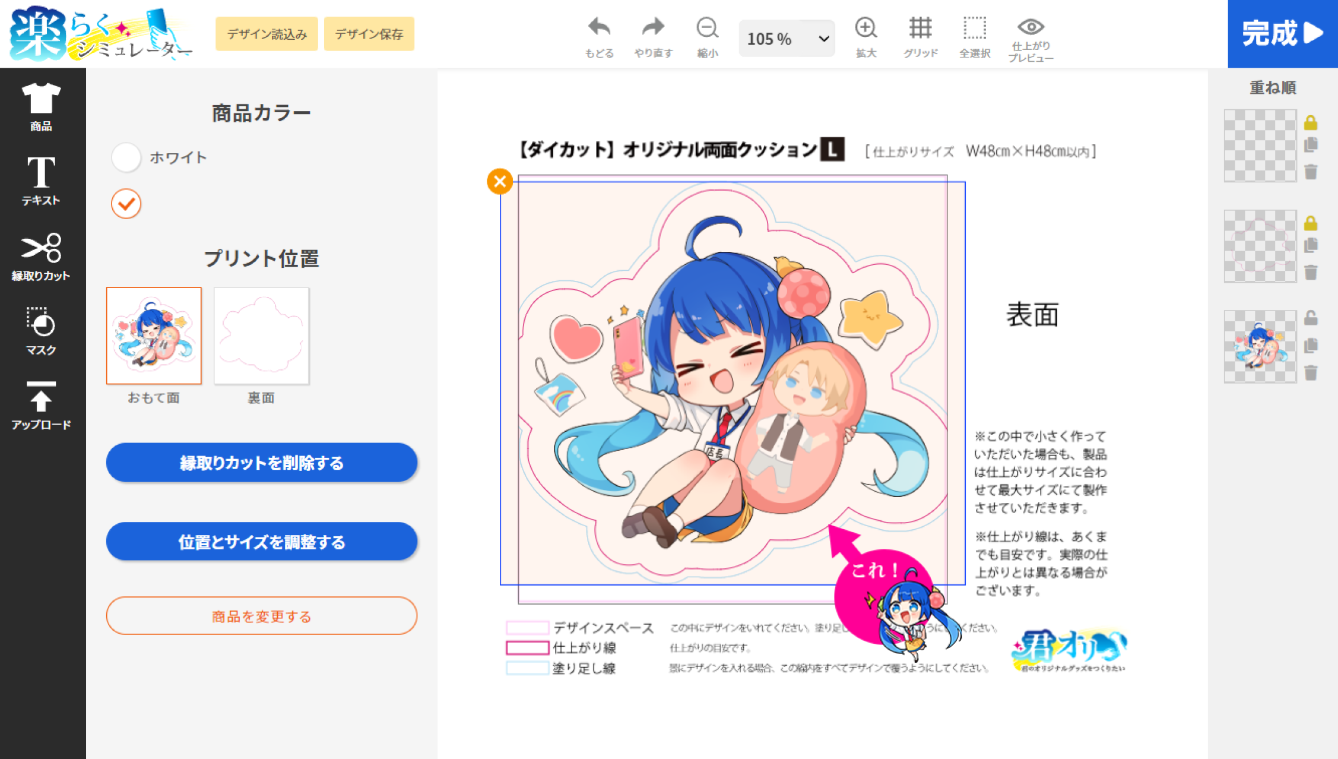Screen dimensions: 1338x759
Task: Click the redo (やり直す) arrow icon
Action: 653,28
